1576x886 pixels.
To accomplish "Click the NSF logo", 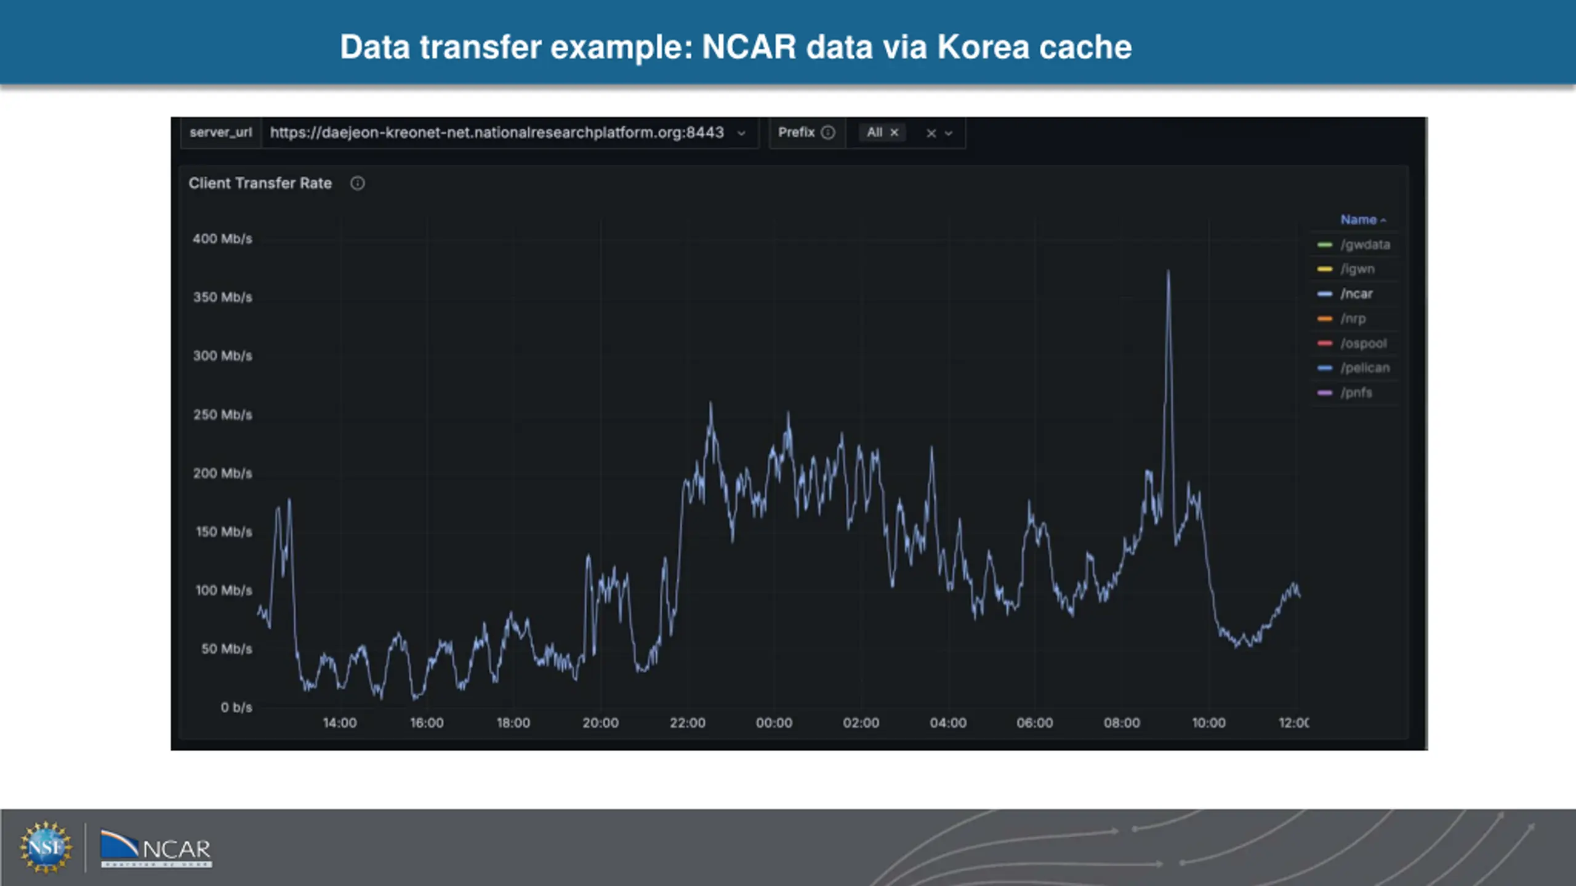I will click(x=45, y=848).
